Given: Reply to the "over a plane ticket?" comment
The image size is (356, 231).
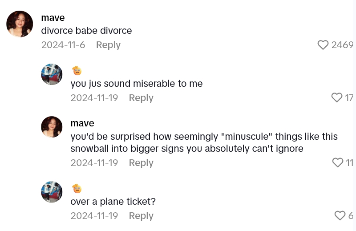Looking at the screenshot, I should click(141, 216).
